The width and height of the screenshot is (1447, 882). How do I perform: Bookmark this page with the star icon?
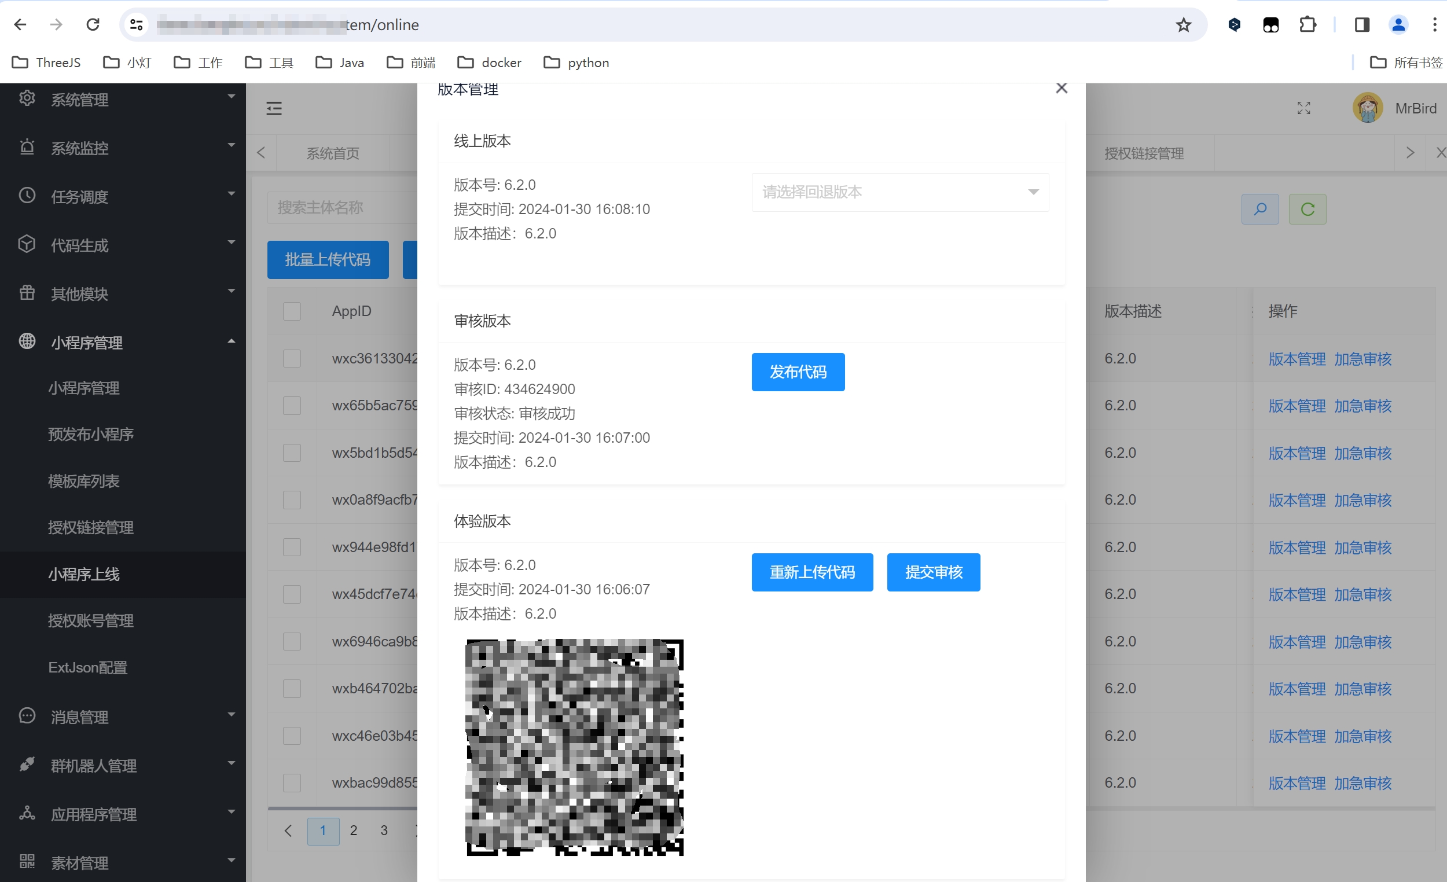(1183, 25)
